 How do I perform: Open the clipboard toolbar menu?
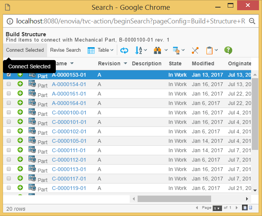tap(212, 50)
